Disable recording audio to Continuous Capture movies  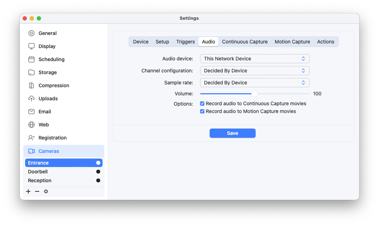202,103
